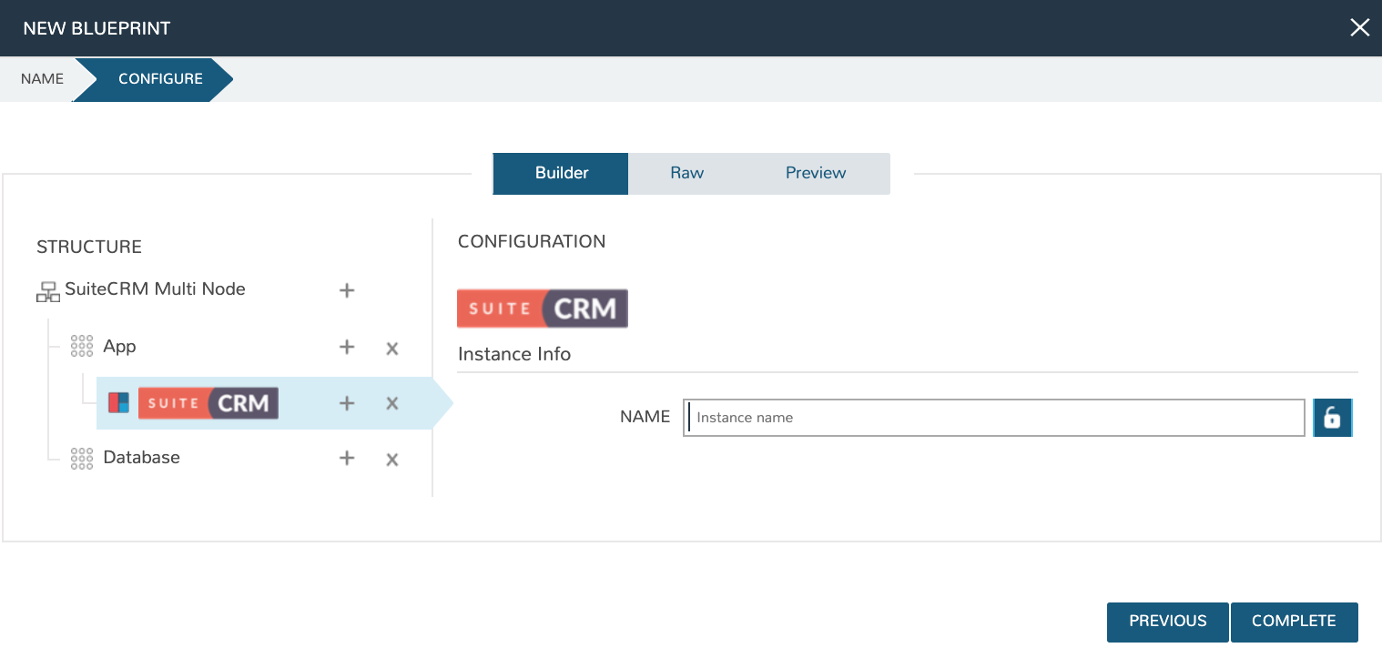The width and height of the screenshot is (1382, 668).
Task: Toggle the lock icon beside Name field
Action: click(x=1332, y=418)
